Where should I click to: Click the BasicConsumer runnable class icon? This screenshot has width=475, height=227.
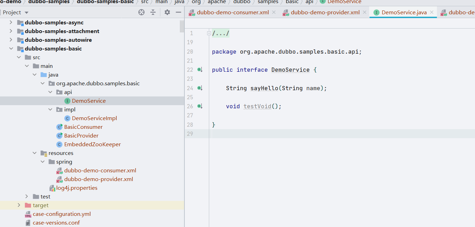point(59,127)
